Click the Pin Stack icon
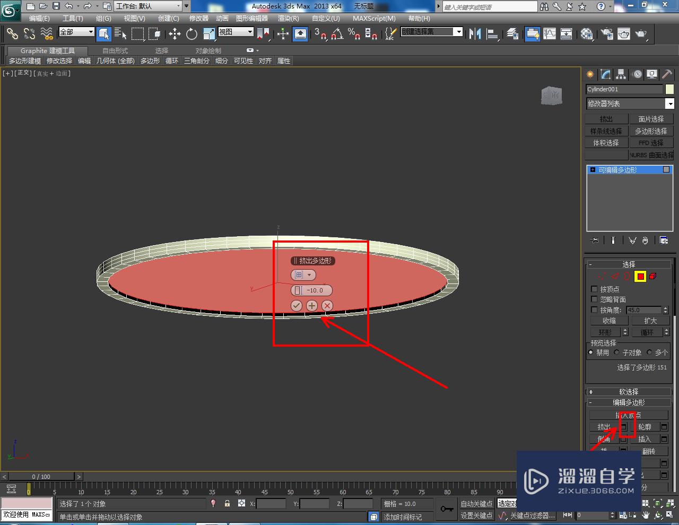 pyautogui.click(x=595, y=240)
